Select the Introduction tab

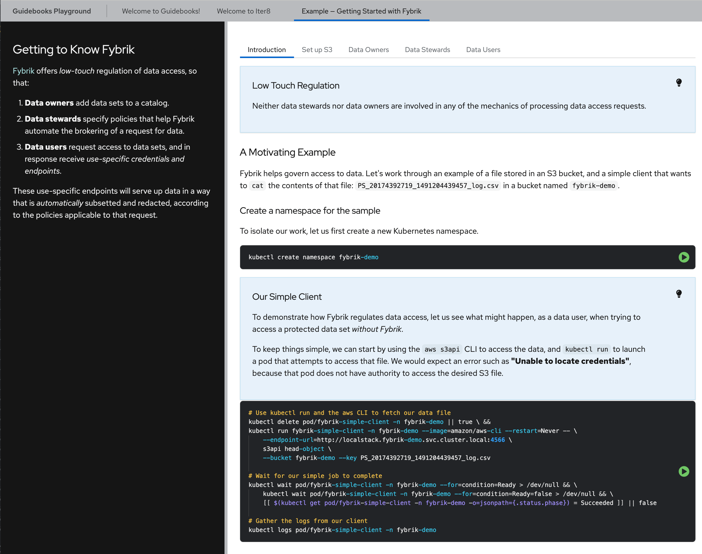266,50
